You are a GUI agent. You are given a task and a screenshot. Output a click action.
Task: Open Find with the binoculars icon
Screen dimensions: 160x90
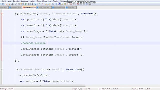[32, 4]
